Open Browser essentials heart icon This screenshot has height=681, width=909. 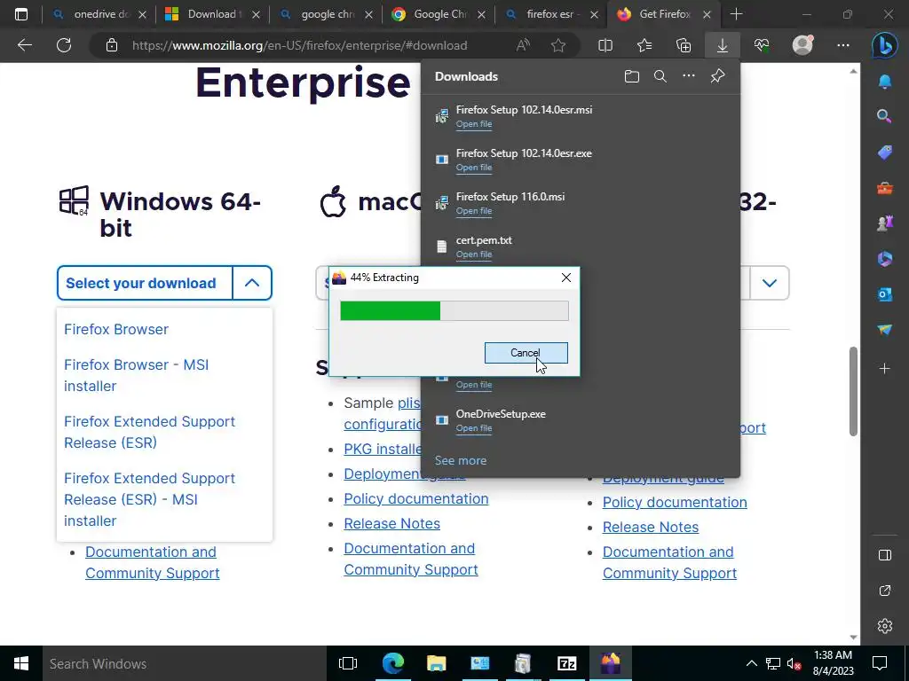point(762,45)
